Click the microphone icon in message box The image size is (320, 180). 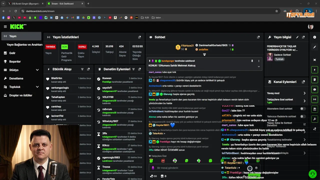(153, 168)
